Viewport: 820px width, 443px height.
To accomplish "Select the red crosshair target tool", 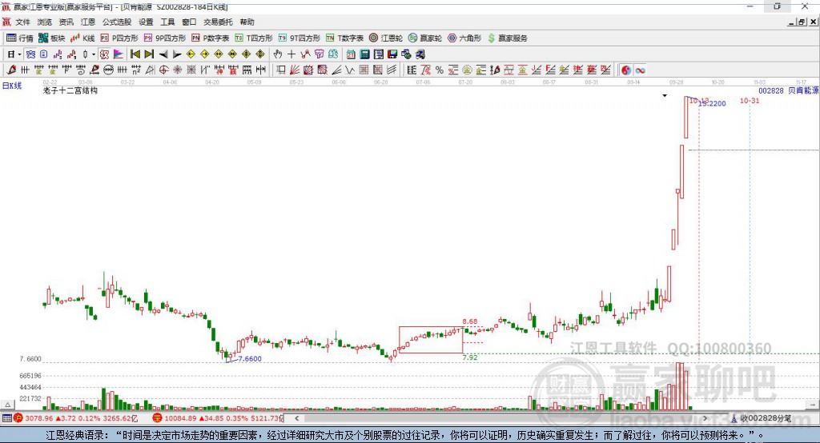I will point(163,70).
